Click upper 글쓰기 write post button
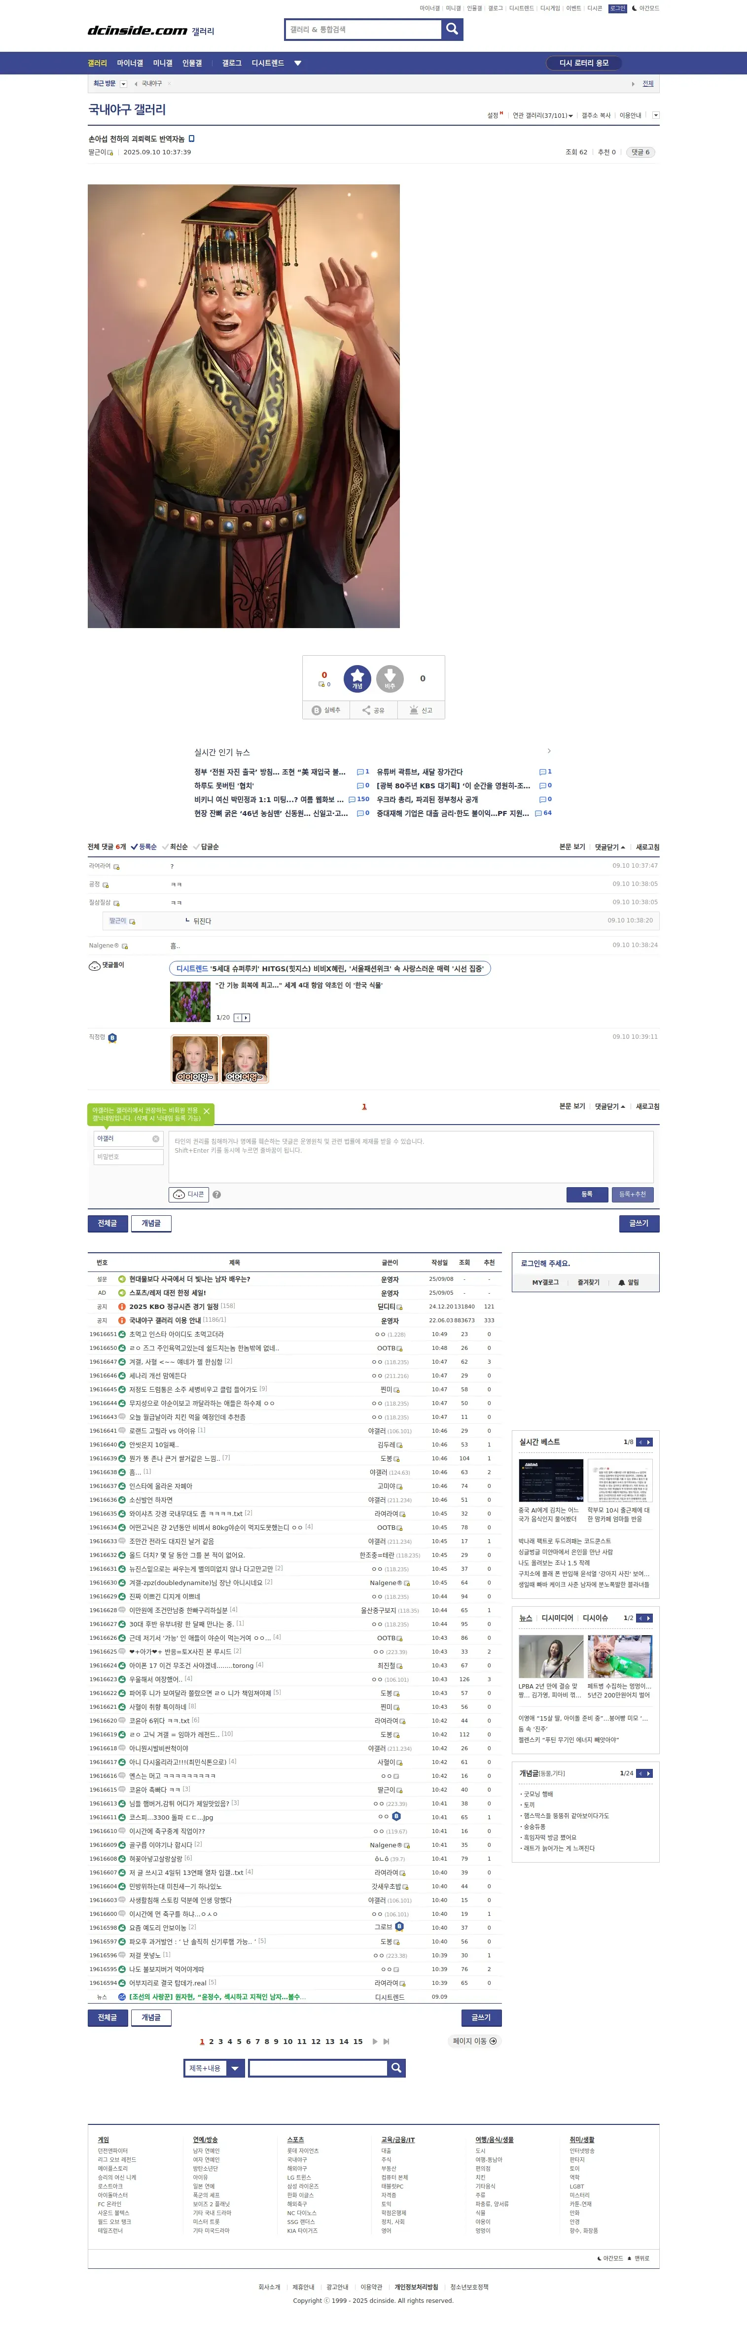The width and height of the screenshot is (747, 2329). click(x=640, y=1223)
